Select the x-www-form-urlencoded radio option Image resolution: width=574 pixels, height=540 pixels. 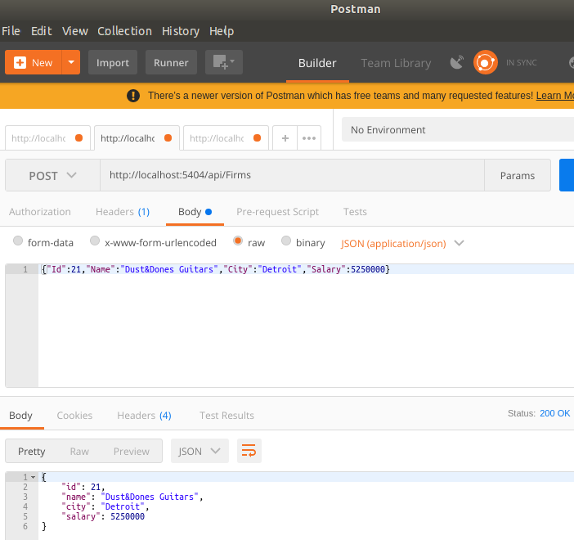[x=95, y=242]
